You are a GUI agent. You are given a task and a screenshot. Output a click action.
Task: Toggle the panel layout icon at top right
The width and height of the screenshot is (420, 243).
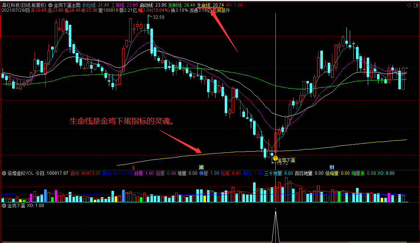(416, 5)
